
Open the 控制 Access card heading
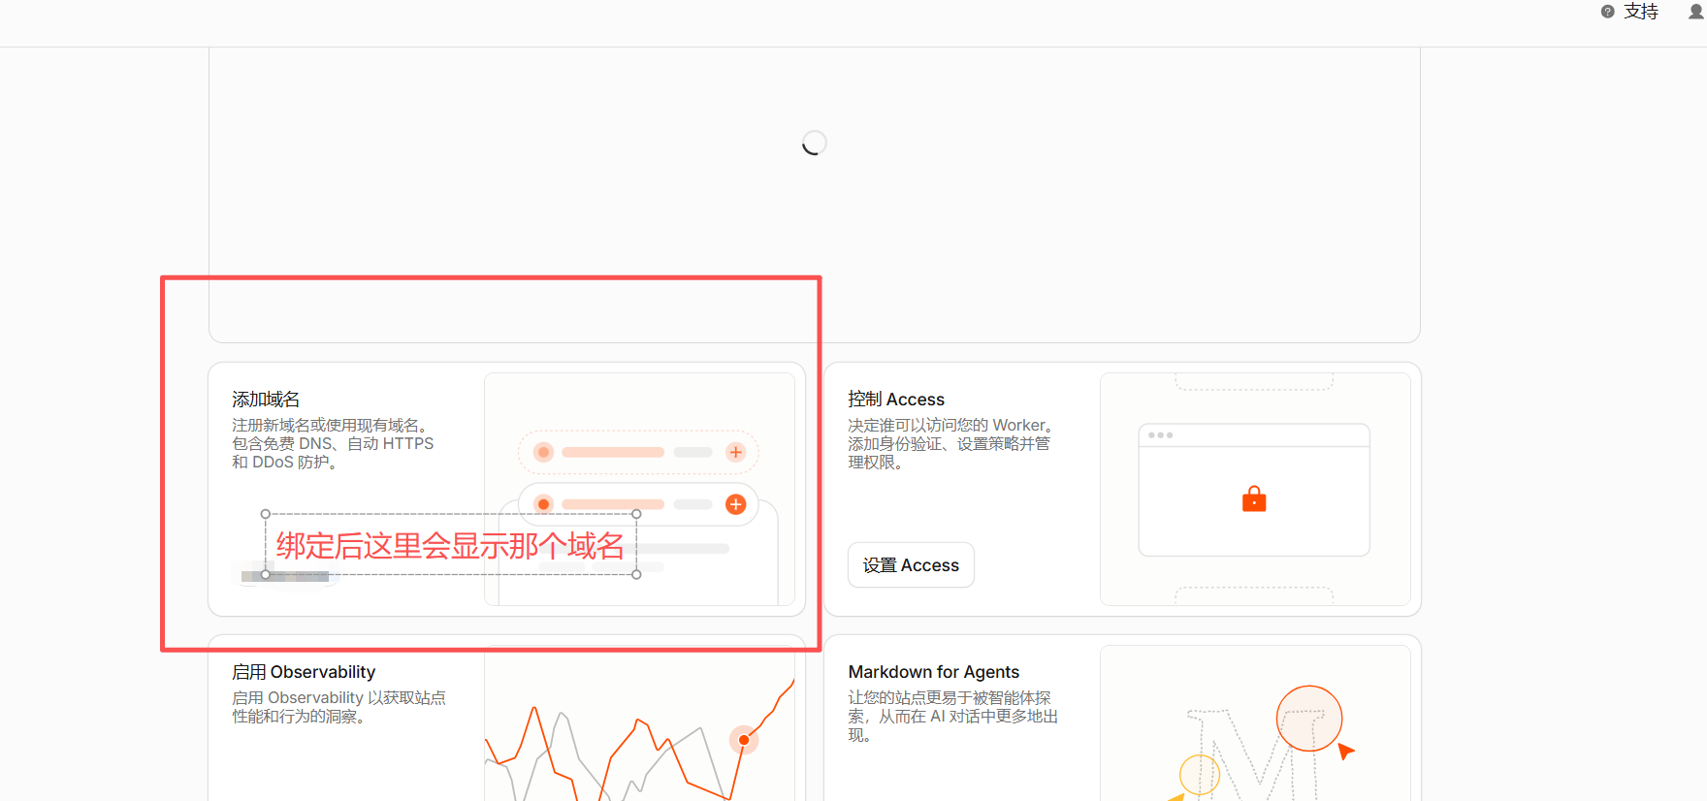click(x=896, y=400)
